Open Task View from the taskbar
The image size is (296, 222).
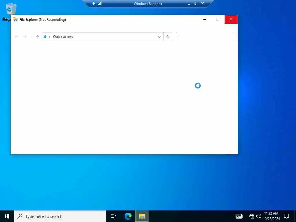(x=113, y=216)
